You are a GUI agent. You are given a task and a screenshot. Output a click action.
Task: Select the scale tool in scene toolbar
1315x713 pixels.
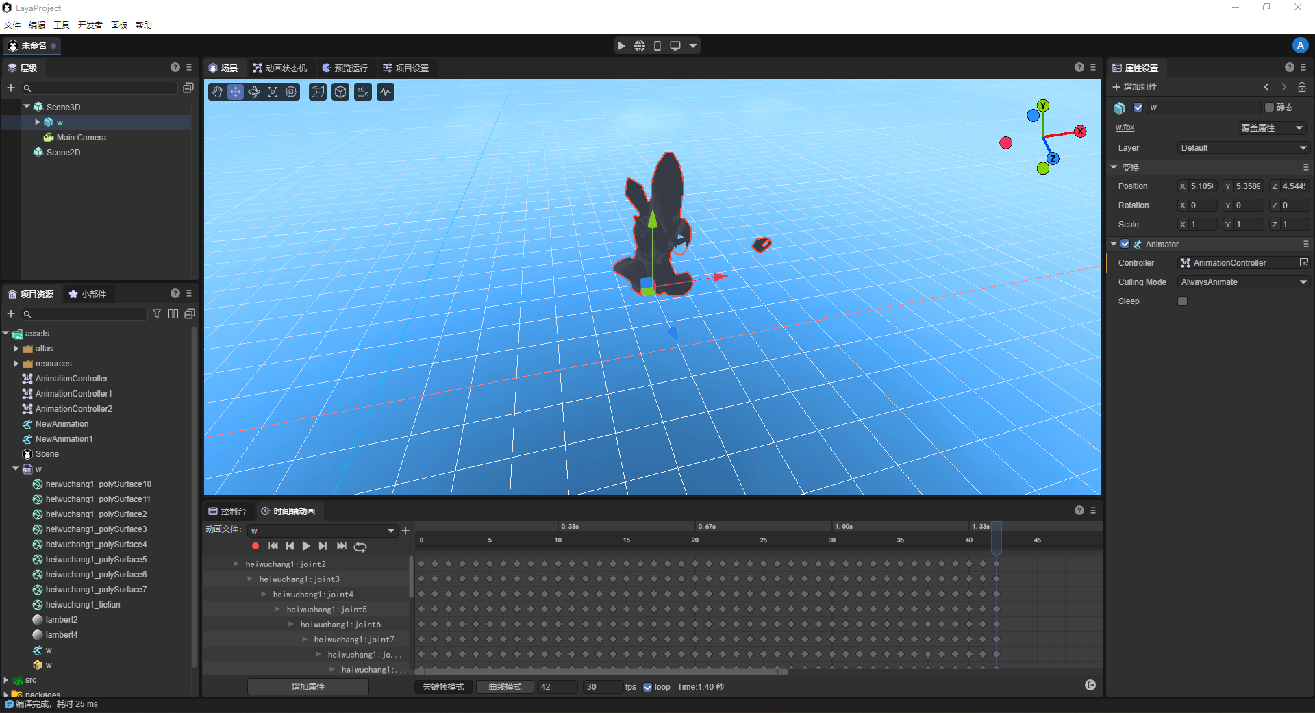273,92
